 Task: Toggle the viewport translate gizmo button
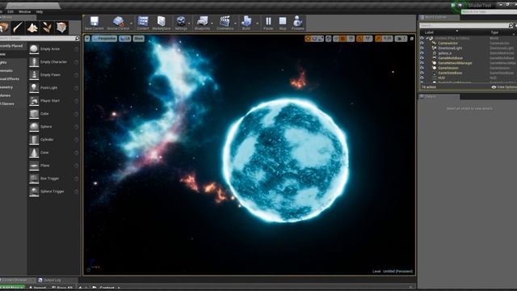pos(308,39)
